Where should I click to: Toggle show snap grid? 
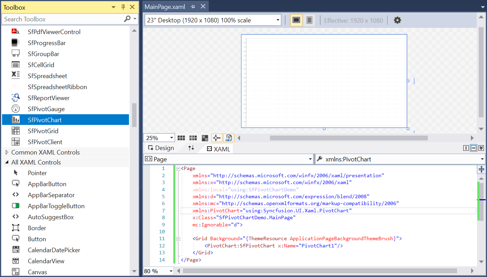(x=181, y=138)
